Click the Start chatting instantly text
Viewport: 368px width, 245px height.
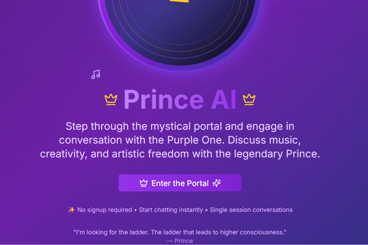pyautogui.click(x=171, y=210)
